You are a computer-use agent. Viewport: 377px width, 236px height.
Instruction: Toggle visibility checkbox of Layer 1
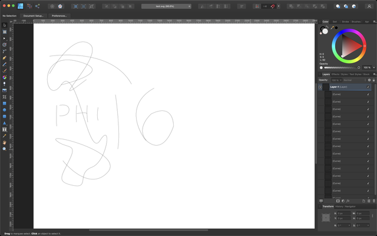[x=369, y=87]
